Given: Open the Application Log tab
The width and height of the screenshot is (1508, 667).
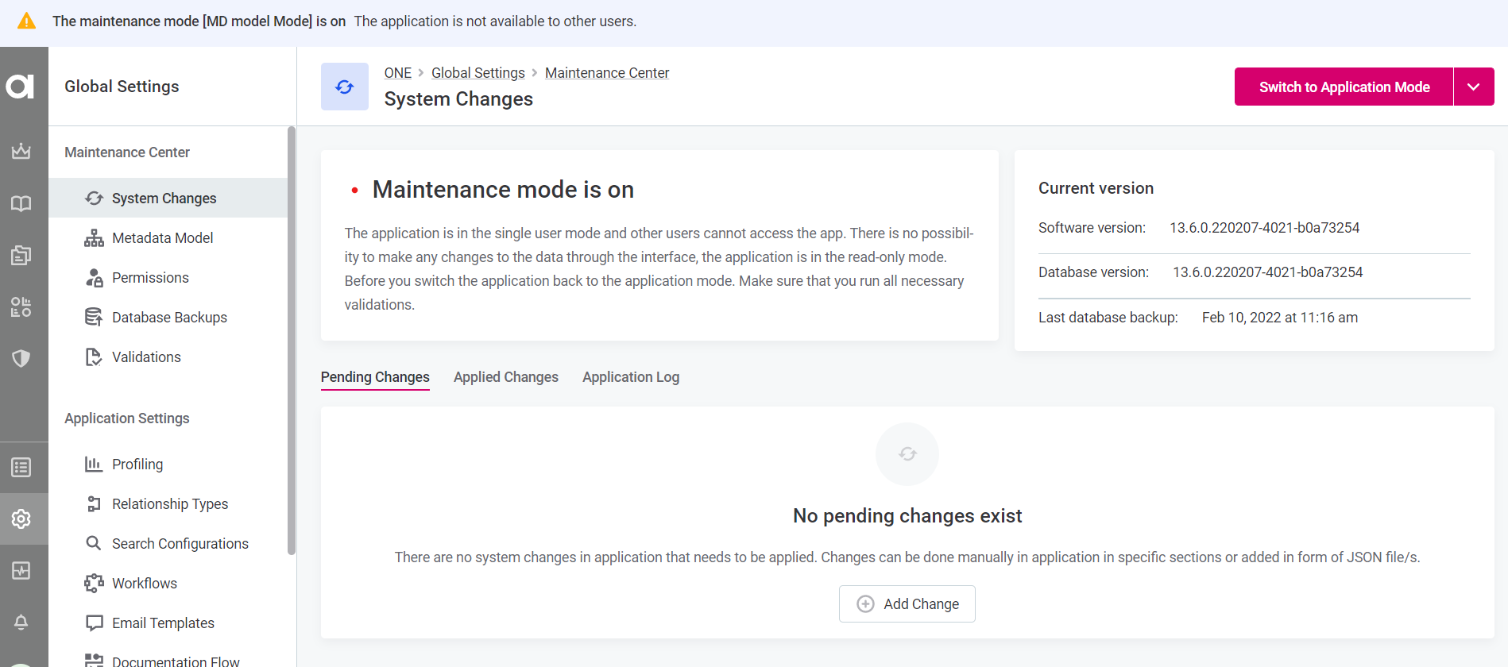Looking at the screenshot, I should (x=630, y=377).
